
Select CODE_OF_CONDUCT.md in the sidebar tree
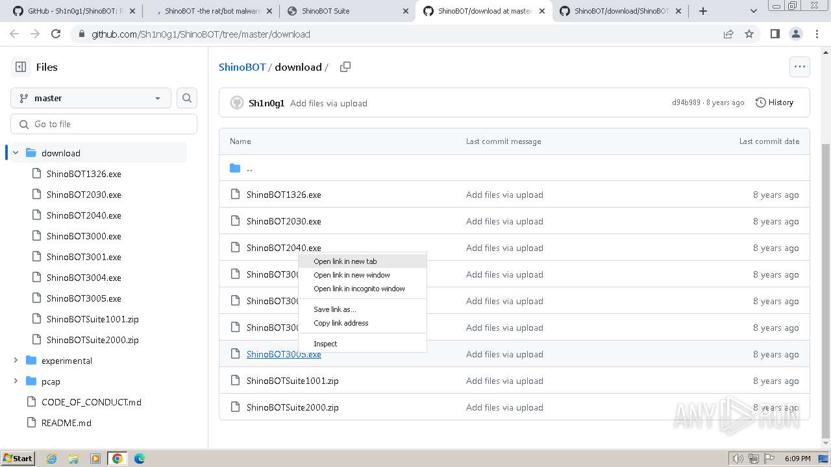pos(91,402)
